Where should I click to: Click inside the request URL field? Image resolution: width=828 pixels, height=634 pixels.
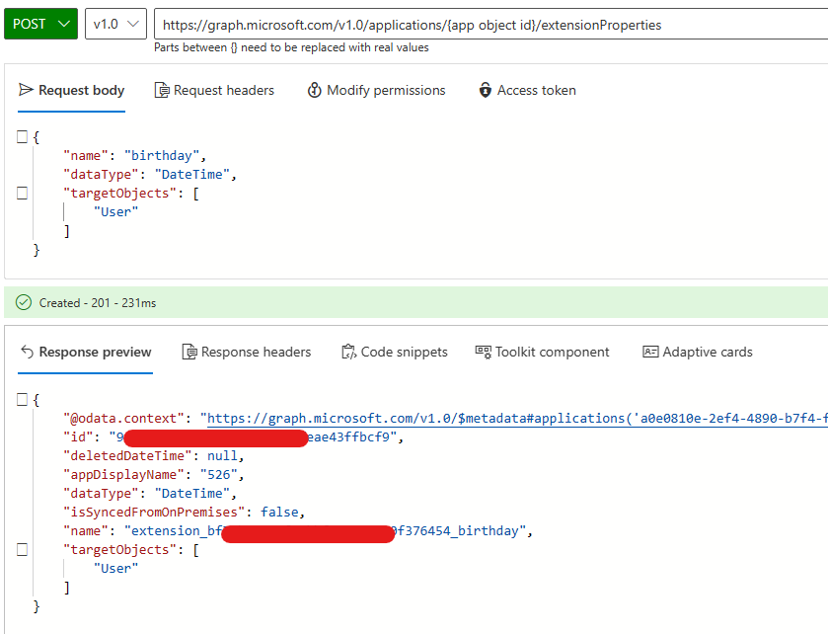click(444, 23)
